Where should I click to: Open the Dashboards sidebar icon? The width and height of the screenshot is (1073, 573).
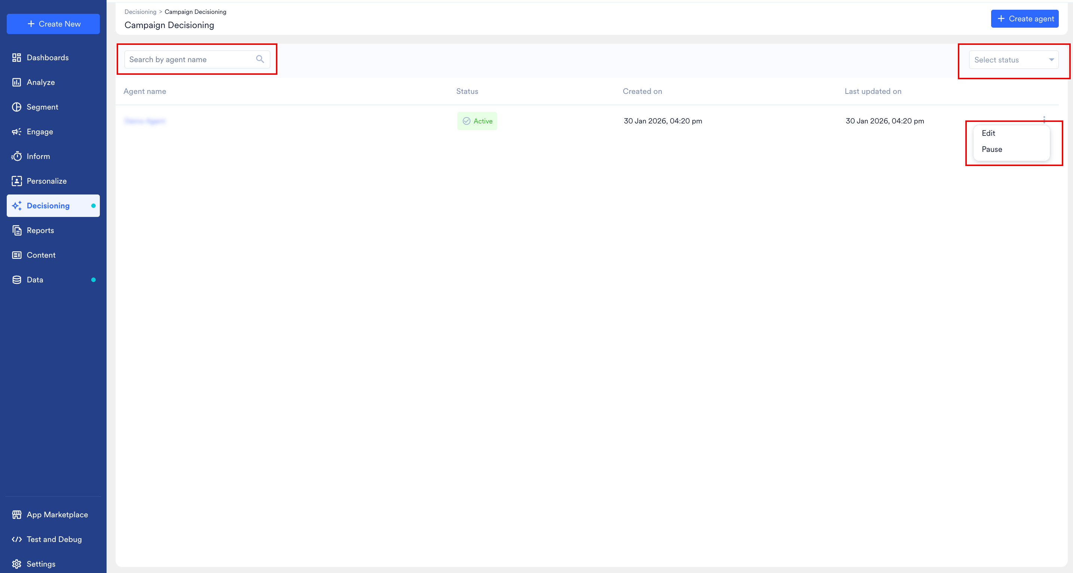17,58
